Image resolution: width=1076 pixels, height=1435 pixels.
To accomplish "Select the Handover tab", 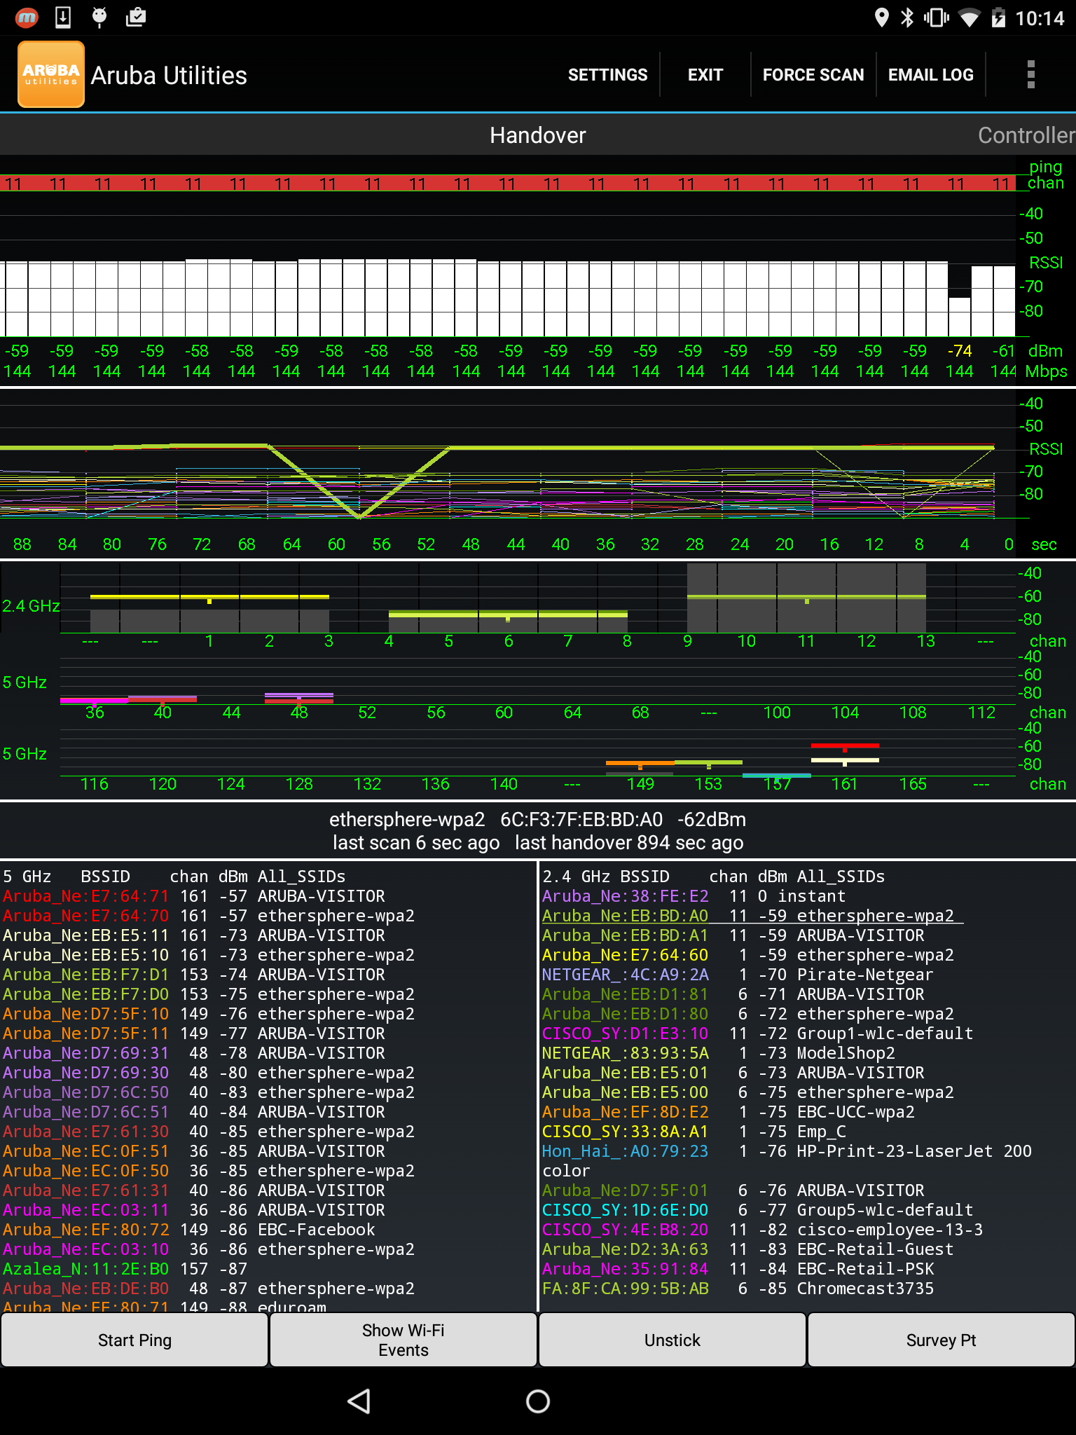I will [538, 135].
